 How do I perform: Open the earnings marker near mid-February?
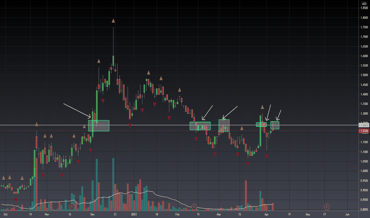[x=194, y=207]
